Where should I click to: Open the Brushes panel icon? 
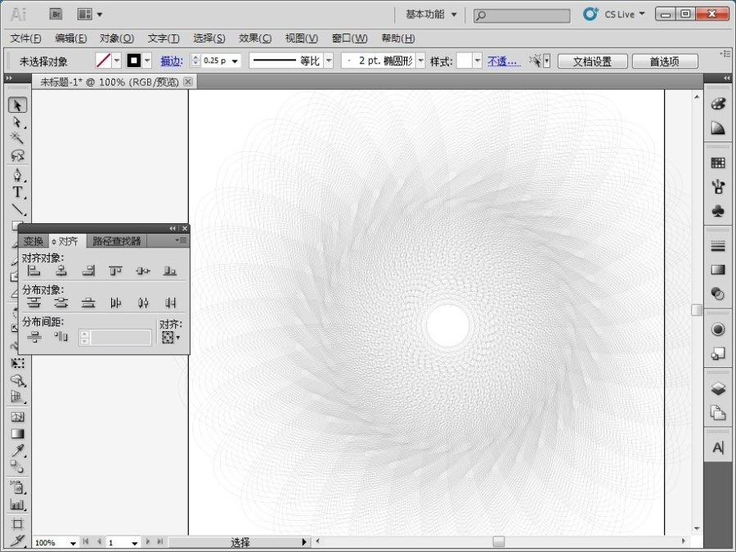point(718,186)
